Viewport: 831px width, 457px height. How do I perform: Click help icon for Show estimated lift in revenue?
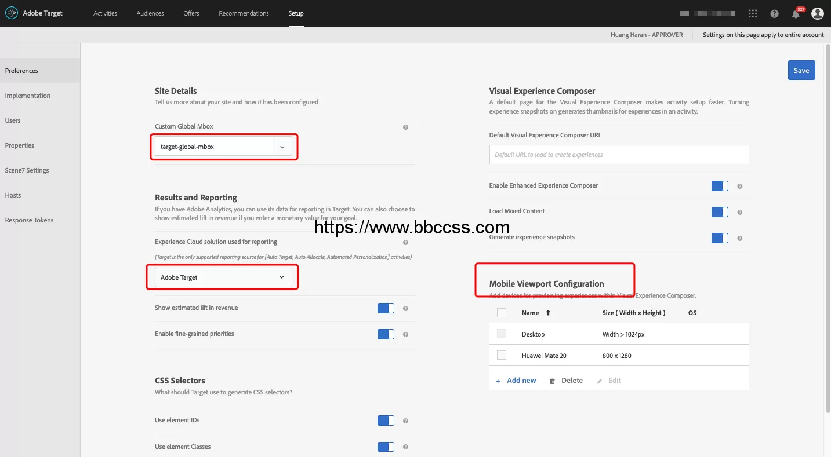[x=405, y=308]
